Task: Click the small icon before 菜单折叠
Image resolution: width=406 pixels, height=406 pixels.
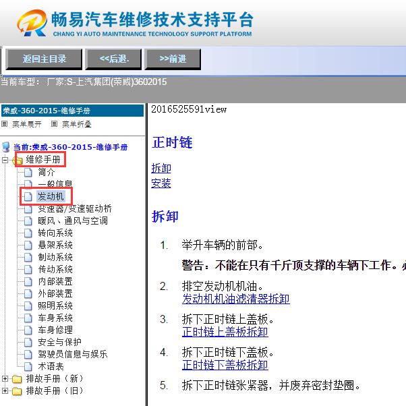Action: coord(54,124)
